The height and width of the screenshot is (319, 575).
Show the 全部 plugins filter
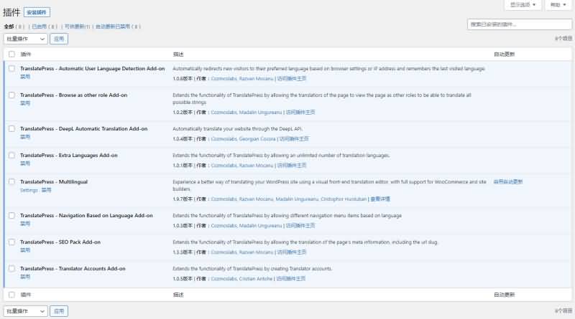tap(9, 27)
